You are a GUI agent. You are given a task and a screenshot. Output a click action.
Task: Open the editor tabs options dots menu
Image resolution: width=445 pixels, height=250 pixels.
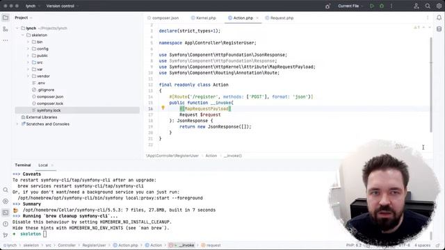click(x=428, y=18)
